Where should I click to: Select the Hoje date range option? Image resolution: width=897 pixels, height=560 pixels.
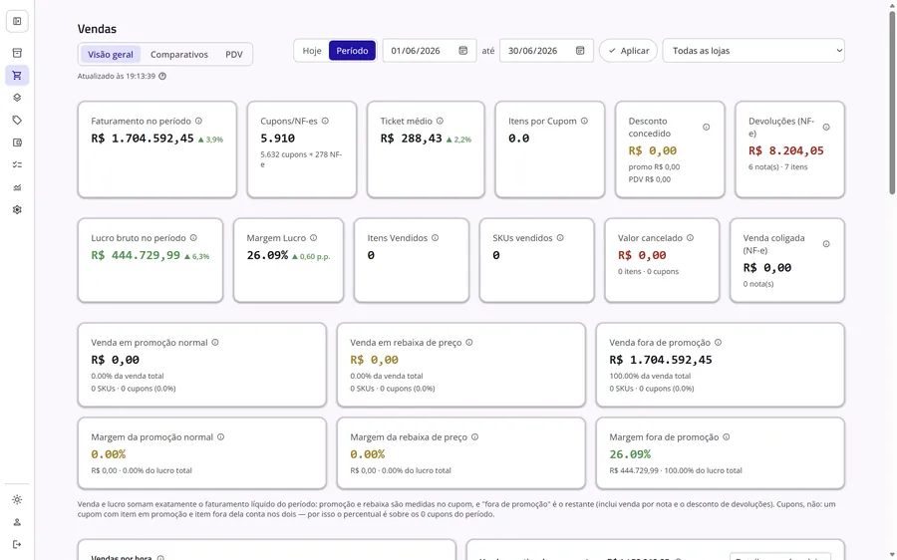tap(312, 51)
